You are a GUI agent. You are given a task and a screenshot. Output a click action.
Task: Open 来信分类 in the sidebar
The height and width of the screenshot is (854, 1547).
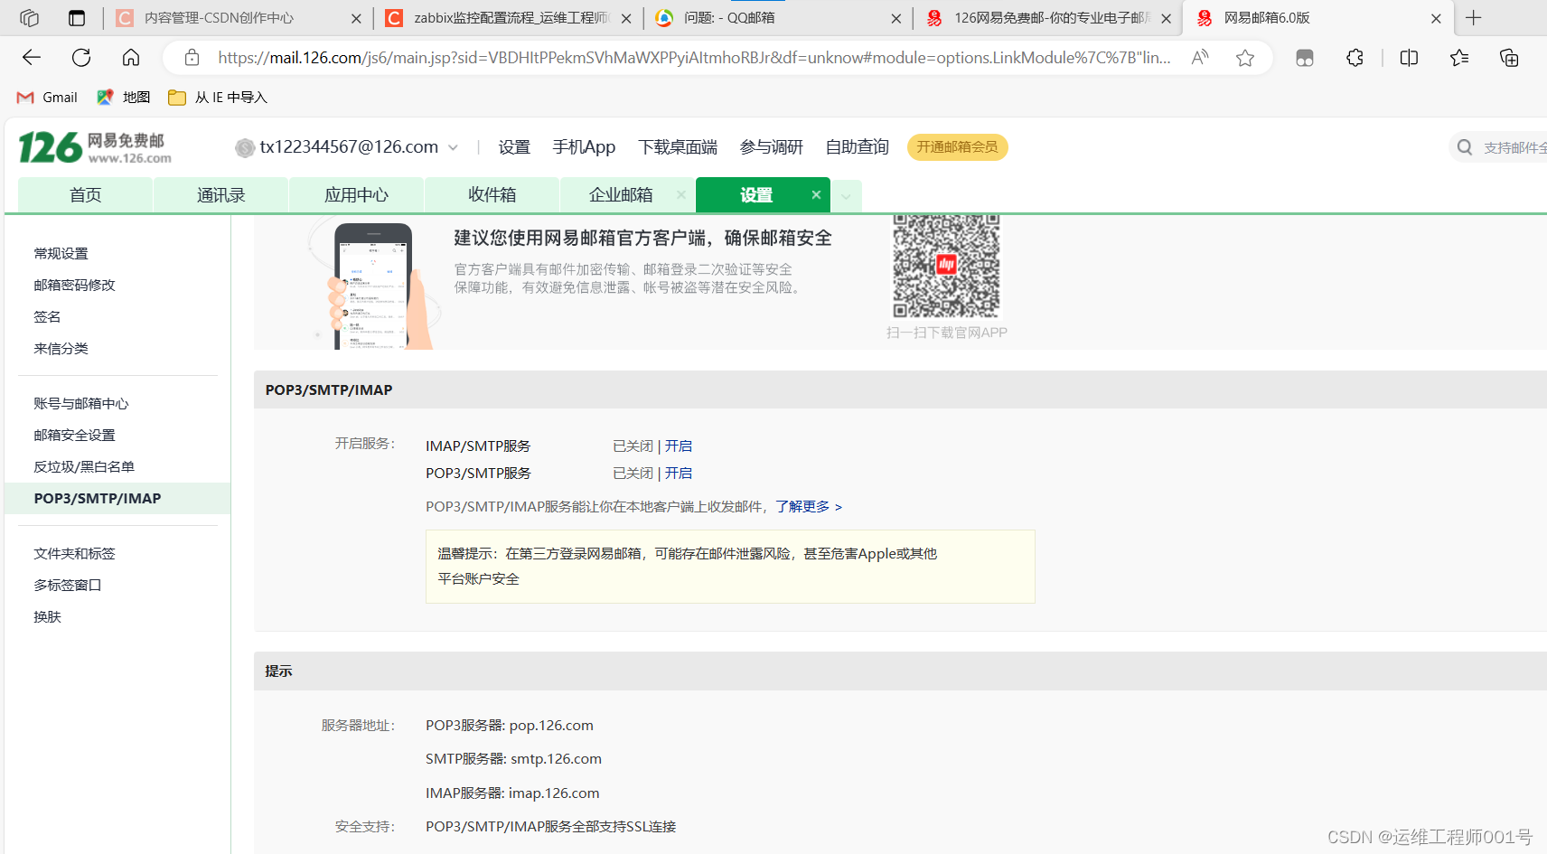(61, 349)
